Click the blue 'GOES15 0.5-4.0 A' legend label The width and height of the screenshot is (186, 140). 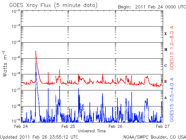[172, 99]
